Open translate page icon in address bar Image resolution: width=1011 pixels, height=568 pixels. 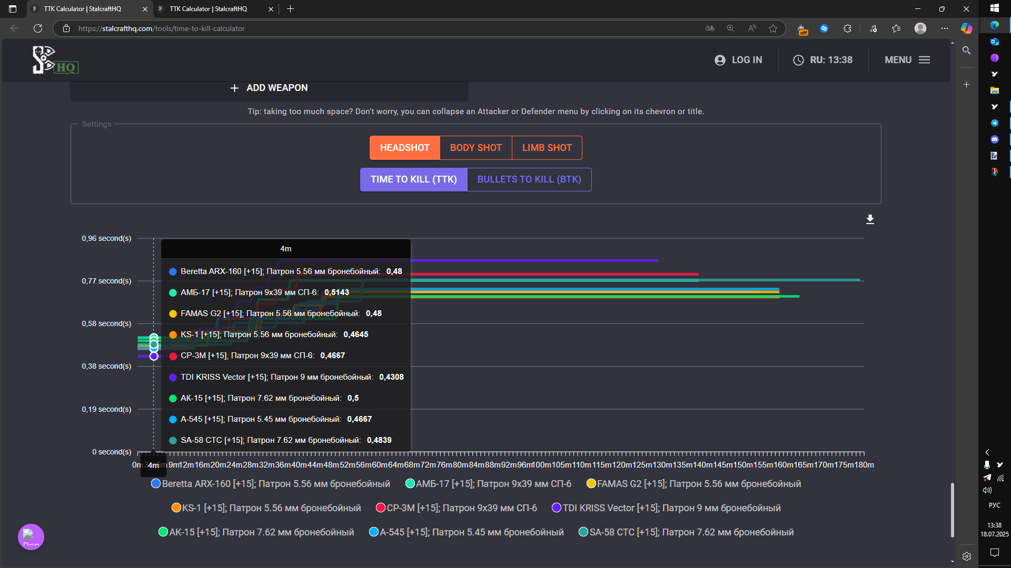pyautogui.click(x=710, y=28)
